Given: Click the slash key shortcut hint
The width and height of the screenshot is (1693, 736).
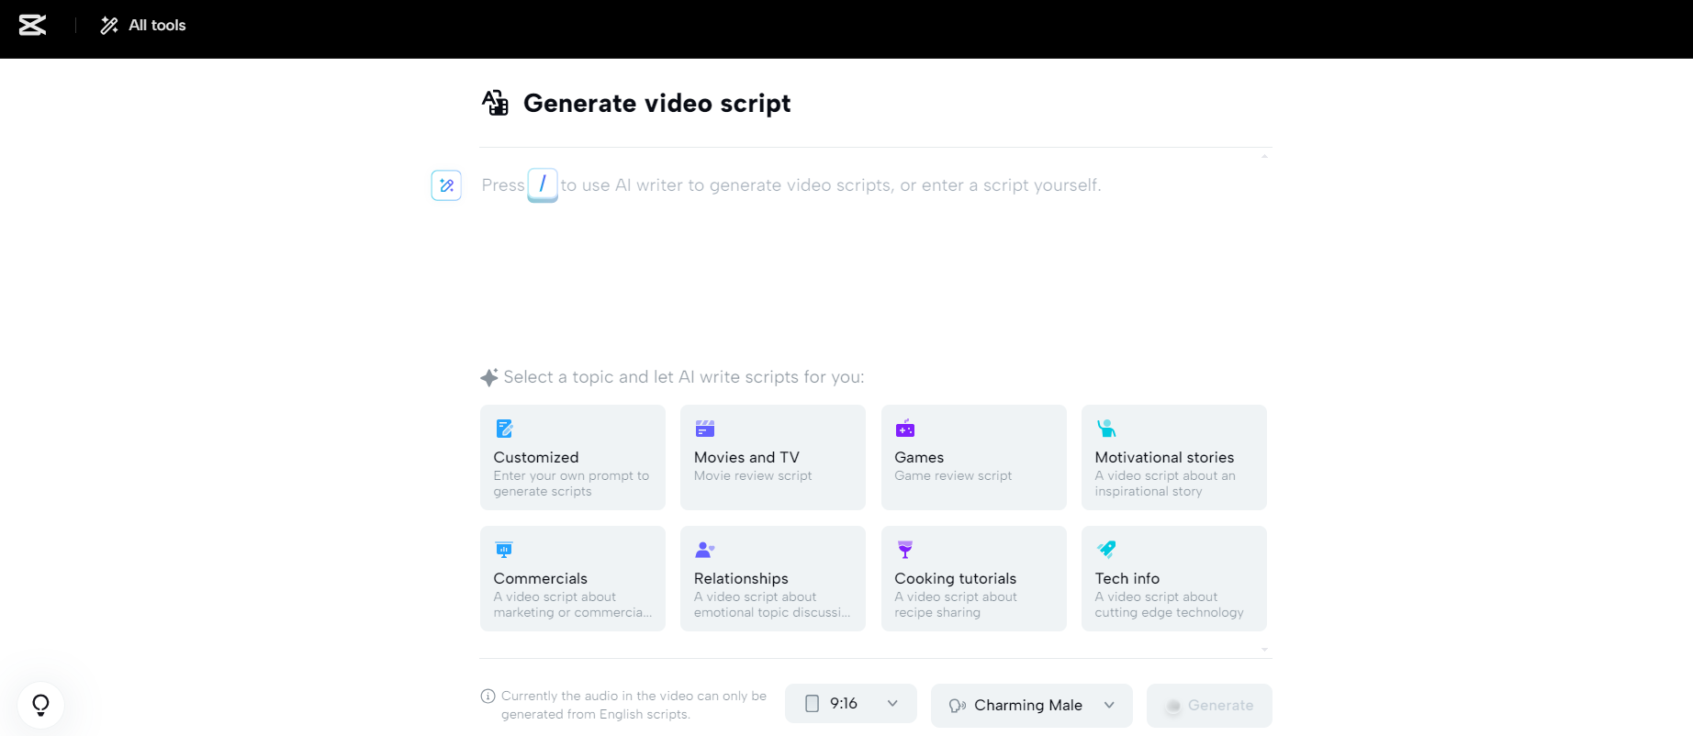Looking at the screenshot, I should coord(543,184).
